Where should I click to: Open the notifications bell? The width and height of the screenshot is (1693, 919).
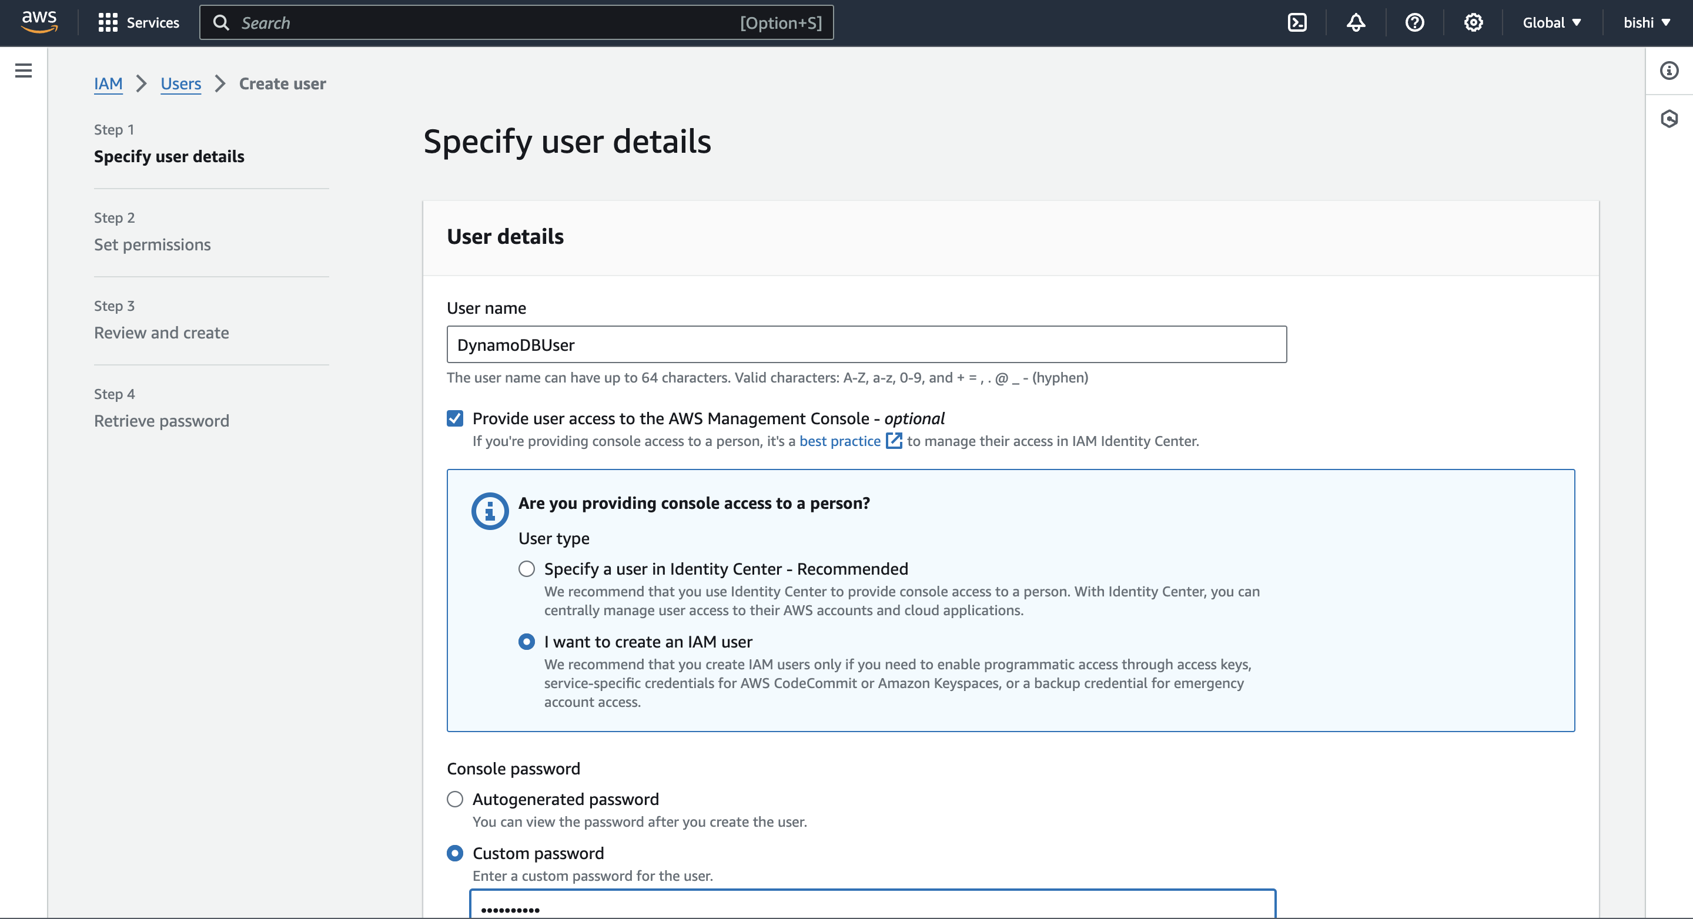pos(1355,22)
